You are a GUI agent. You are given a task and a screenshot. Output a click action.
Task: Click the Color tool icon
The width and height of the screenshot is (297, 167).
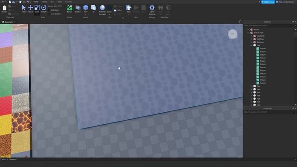(110, 8)
